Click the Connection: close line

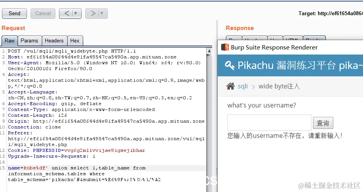click(x=34, y=127)
